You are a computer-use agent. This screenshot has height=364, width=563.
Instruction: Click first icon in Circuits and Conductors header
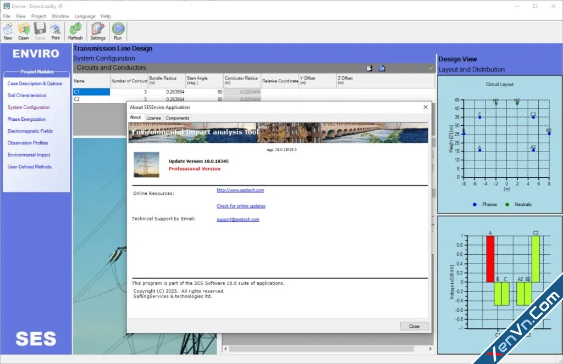pyautogui.click(x=369, y=68)
